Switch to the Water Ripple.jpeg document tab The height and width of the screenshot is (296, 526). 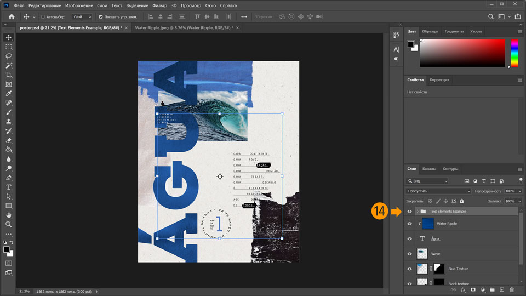184,27
